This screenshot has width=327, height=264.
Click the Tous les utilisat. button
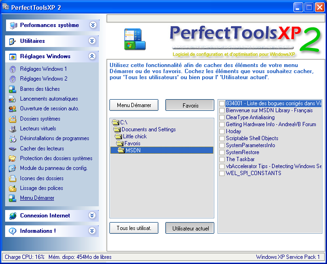click(x=134, y=228)
